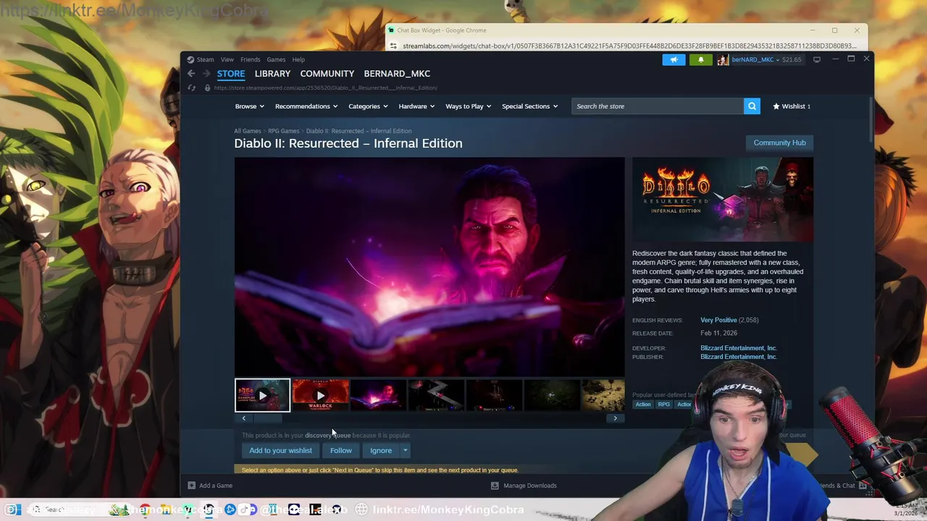927x521 pixels.
Task: Click Add to your wishlist button
Action: point(280,450)
